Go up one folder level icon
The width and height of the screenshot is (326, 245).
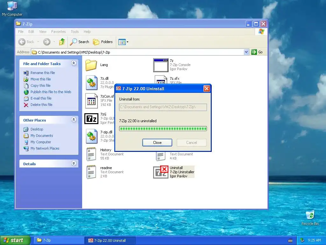62,42
